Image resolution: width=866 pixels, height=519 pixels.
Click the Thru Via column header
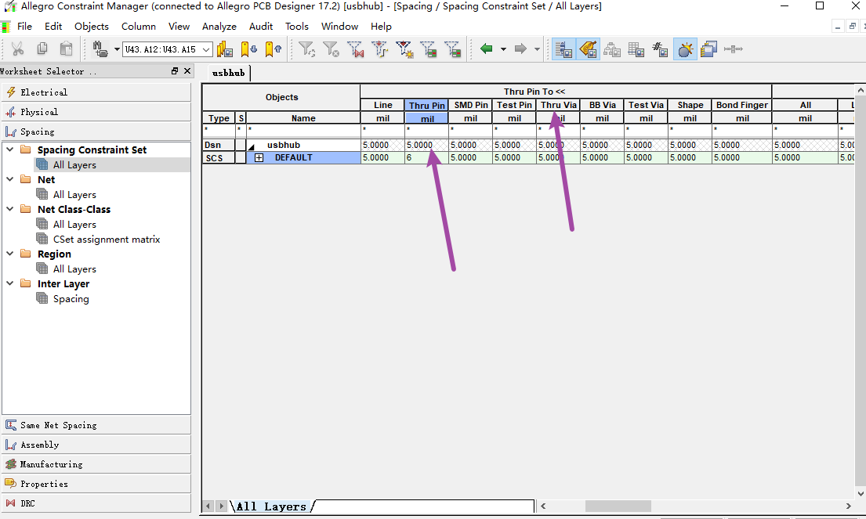click(x=558, y=105)
